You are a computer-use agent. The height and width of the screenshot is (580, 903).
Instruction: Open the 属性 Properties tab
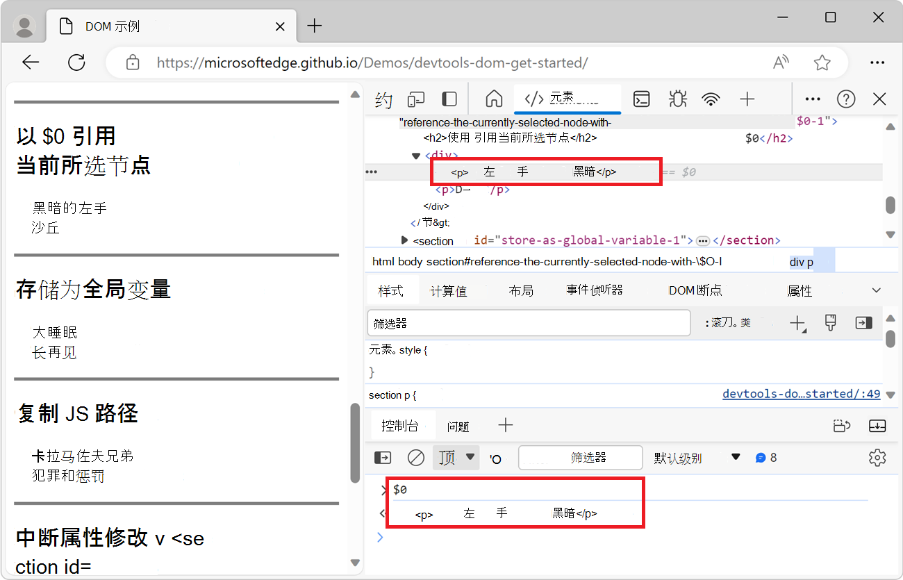[800, 291]
